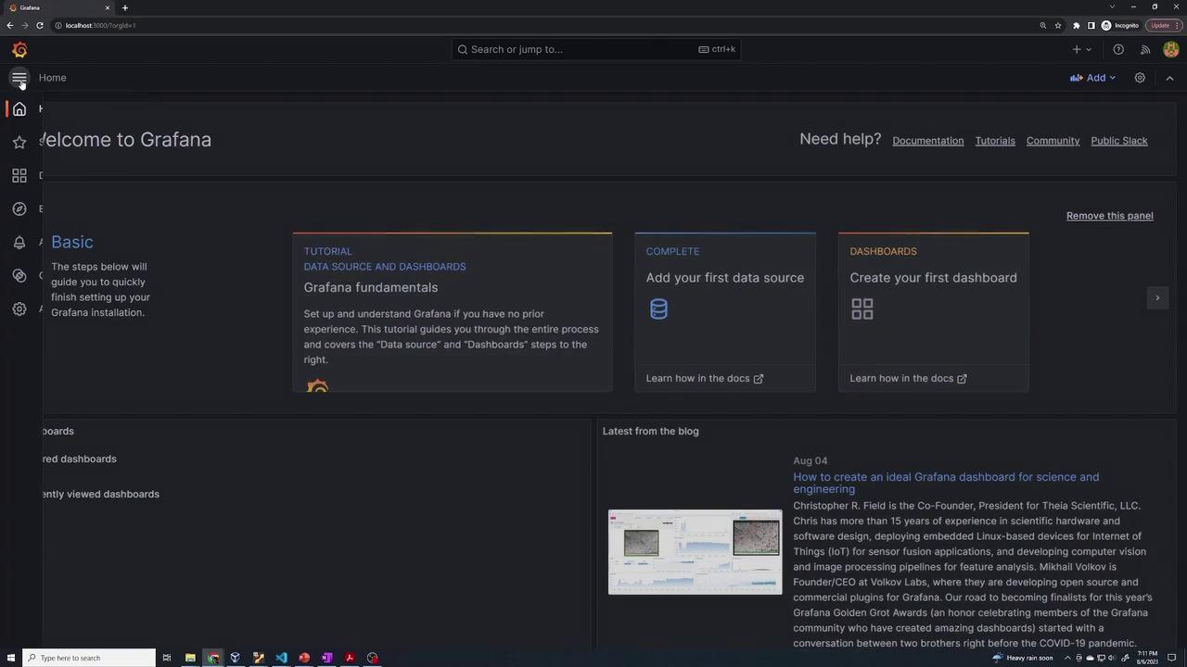Open Connections from the sidebar
The height and width of the screenshot is (667, 1187).
(x=19, y=275)
